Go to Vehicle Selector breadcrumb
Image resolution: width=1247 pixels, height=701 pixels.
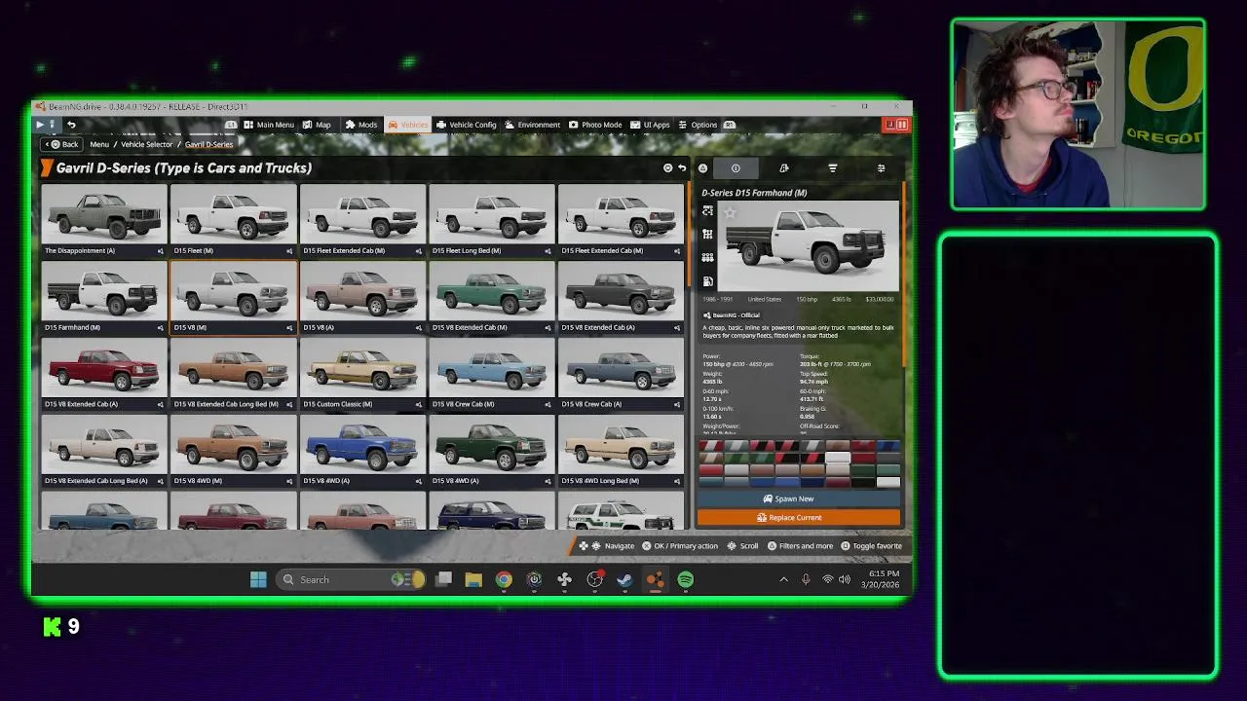tap(146, 144)
